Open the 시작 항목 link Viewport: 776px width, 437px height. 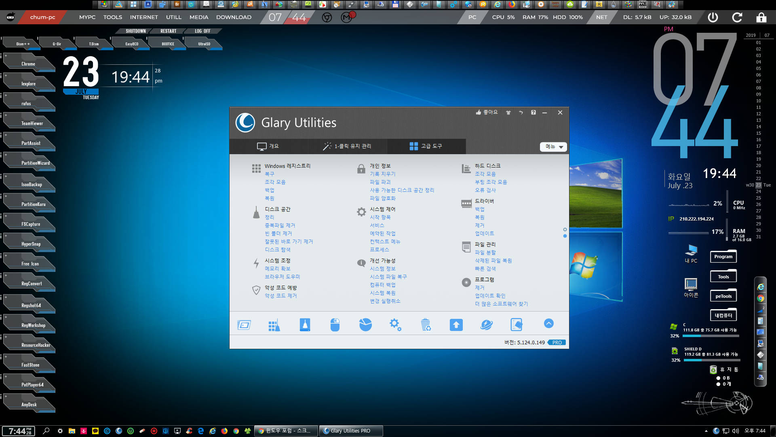click(x=380, y=217)
